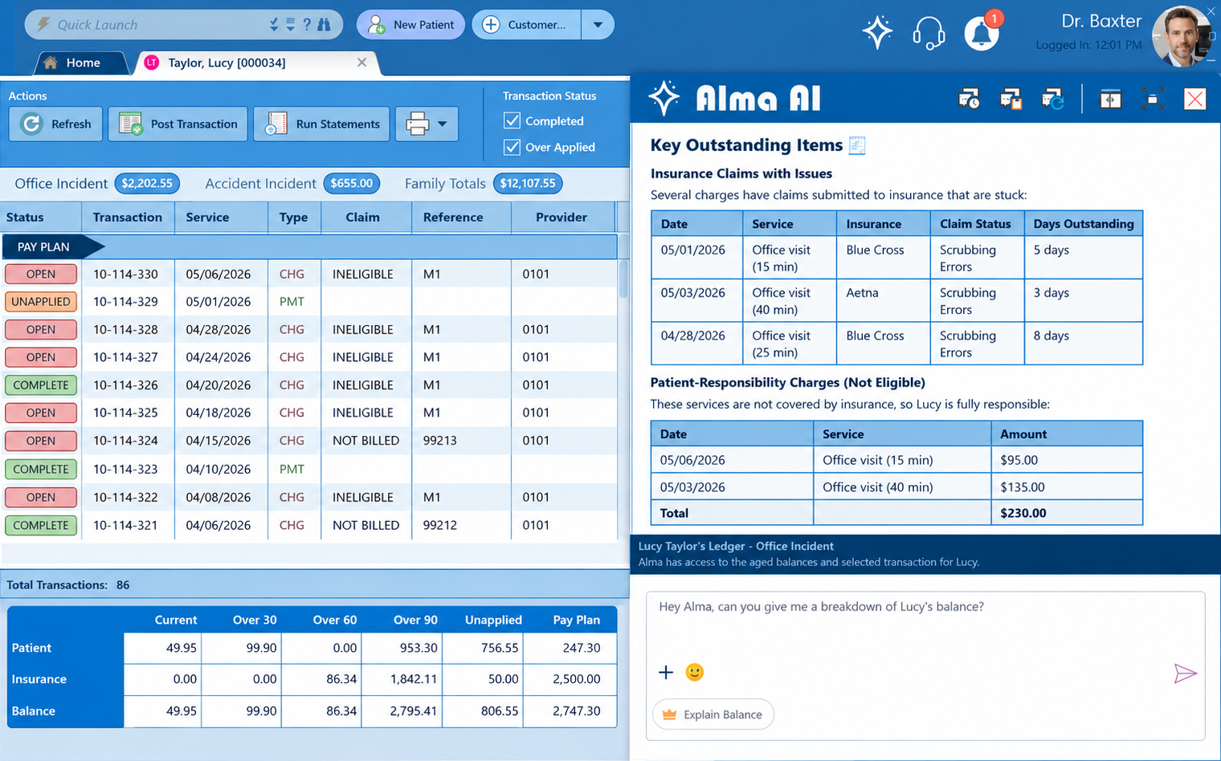Expand the print options dropdown arrow
Screen dimensions: 1221x761
443,124
